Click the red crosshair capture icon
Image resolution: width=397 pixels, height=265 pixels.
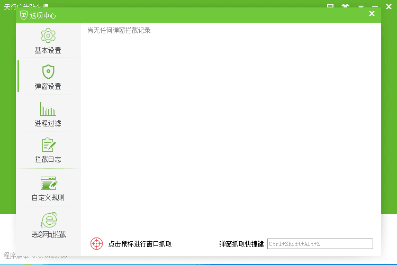tap(96, 243)
